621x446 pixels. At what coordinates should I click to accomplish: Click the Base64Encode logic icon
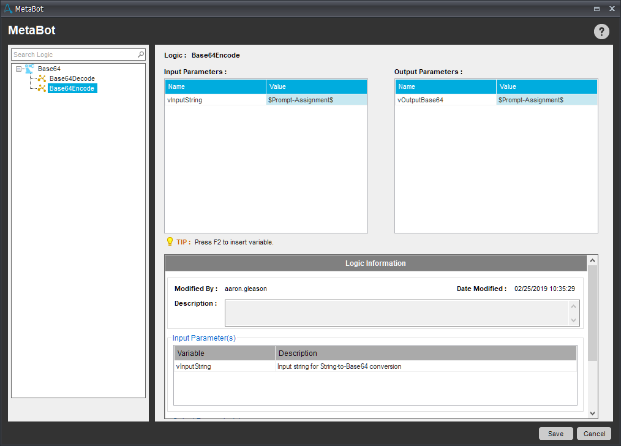[42, 88]
